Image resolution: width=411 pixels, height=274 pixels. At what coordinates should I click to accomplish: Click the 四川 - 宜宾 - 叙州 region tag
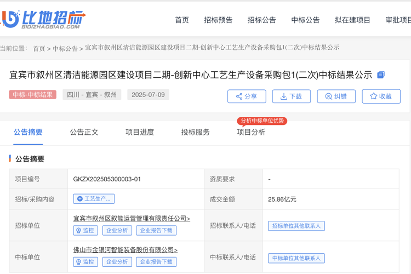point(92,95)
